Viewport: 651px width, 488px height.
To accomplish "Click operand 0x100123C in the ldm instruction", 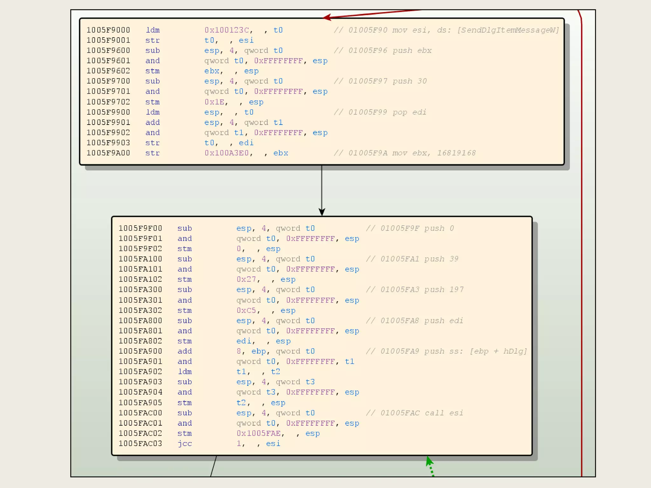I will click(227, 30).
